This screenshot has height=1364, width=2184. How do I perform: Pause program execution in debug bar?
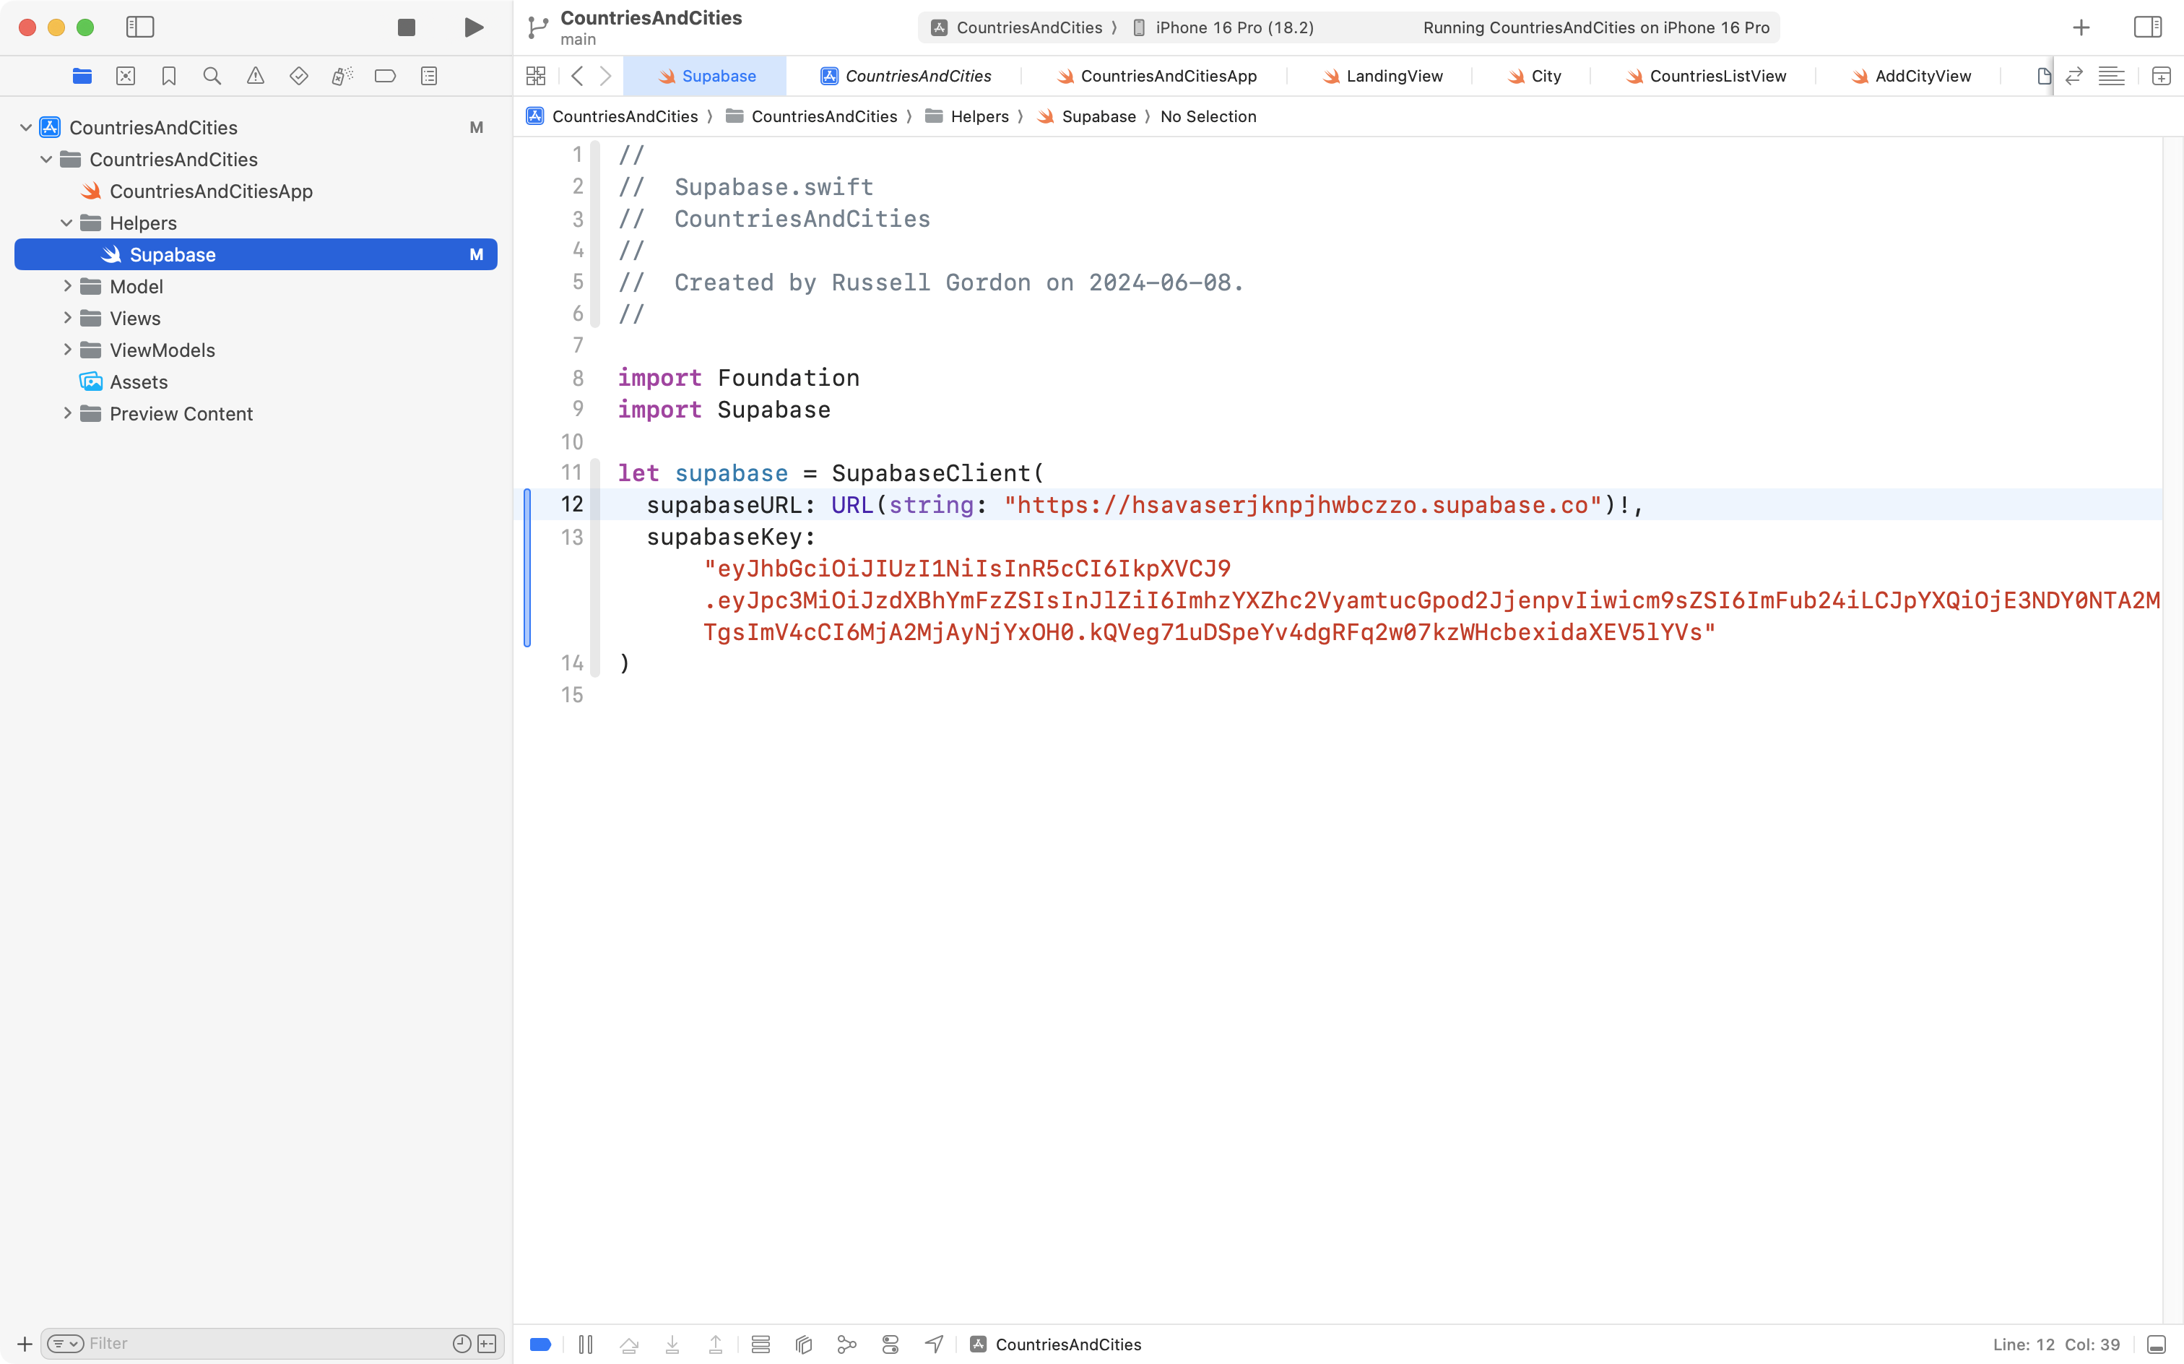(x=585, y=1344)
